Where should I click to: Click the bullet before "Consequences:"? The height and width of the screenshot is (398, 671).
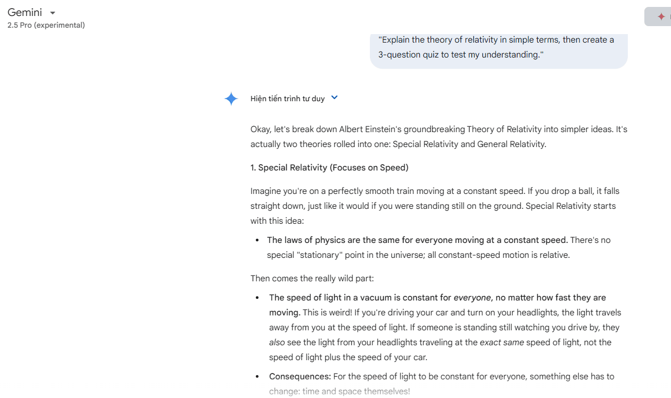point(257,377)
